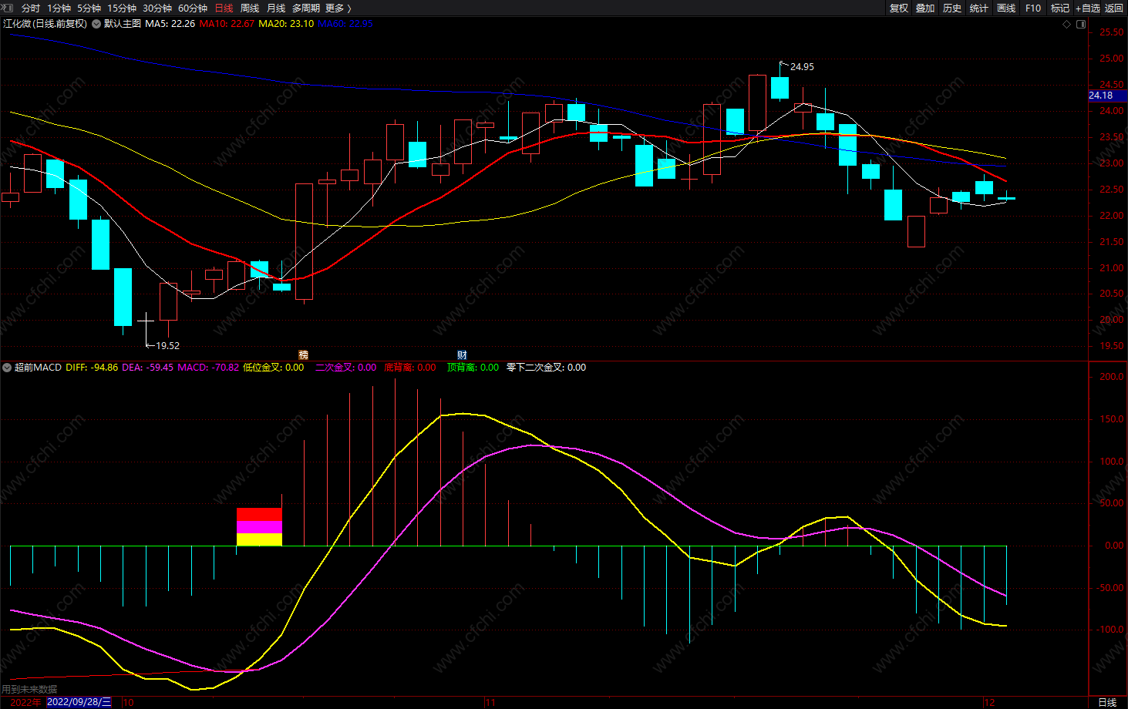This screenshot has height=709, width=1128.
Task: Click the 榜 event marker icon
Action: 303,355
